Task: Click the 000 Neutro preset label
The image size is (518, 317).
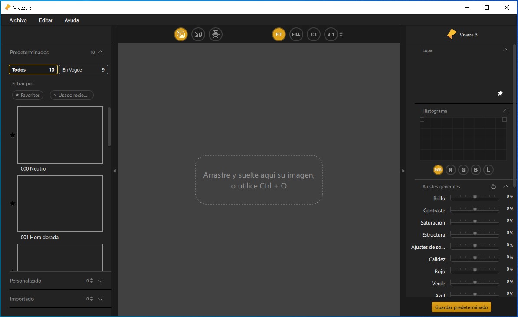Action: [33, 168]
